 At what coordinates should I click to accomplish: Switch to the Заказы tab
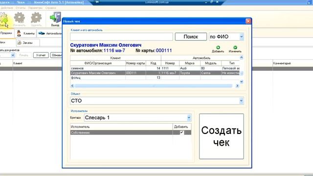tap(27, 43)
